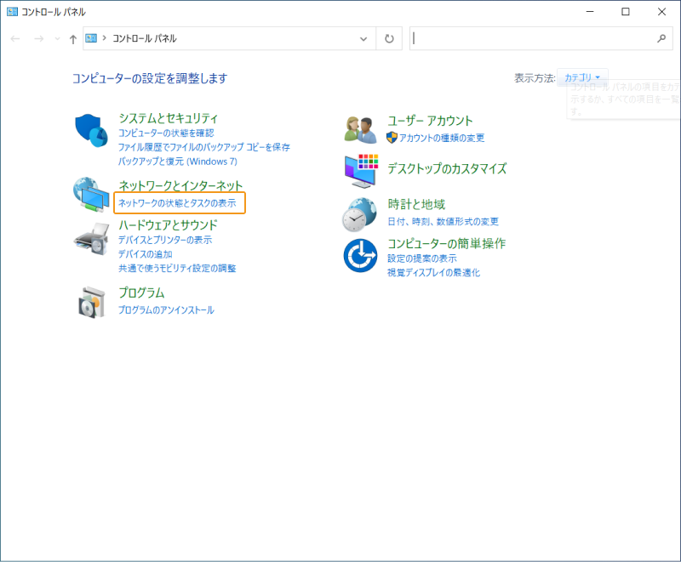Maximize the Control Panel window
681x562 pixels.
point(626,12)
